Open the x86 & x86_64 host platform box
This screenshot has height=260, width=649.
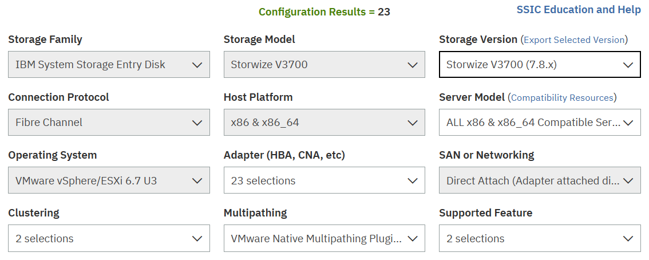324,123
